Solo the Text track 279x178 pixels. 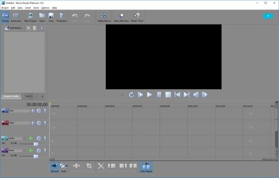(x=45, y=111)
